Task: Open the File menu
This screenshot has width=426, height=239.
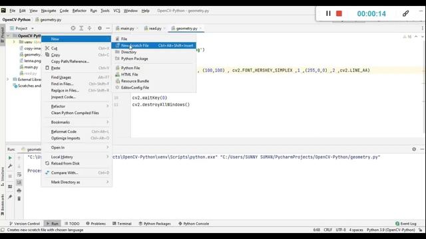Action: tap(13, 11)
